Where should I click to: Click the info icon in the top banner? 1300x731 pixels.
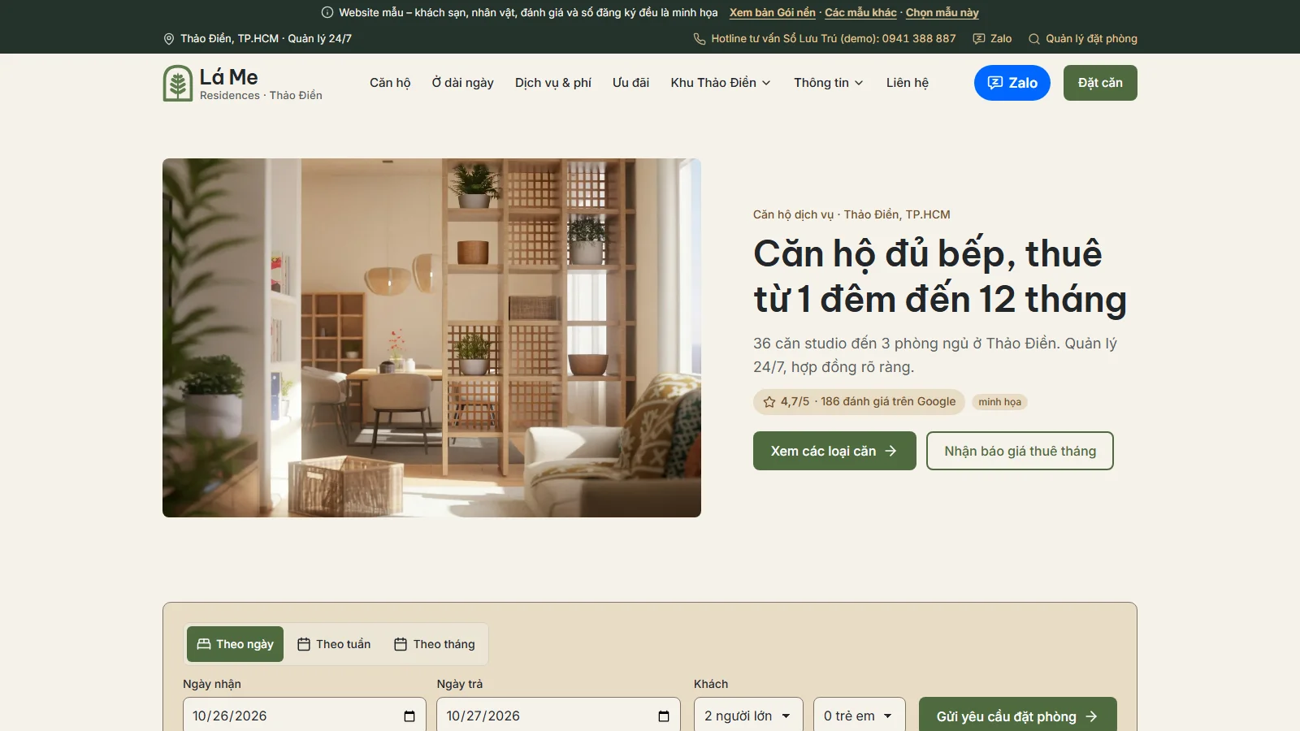point(327,12)
